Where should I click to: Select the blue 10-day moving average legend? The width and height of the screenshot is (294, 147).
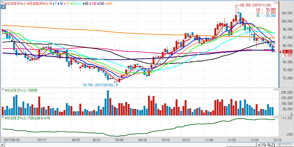[x=60, y=4]
